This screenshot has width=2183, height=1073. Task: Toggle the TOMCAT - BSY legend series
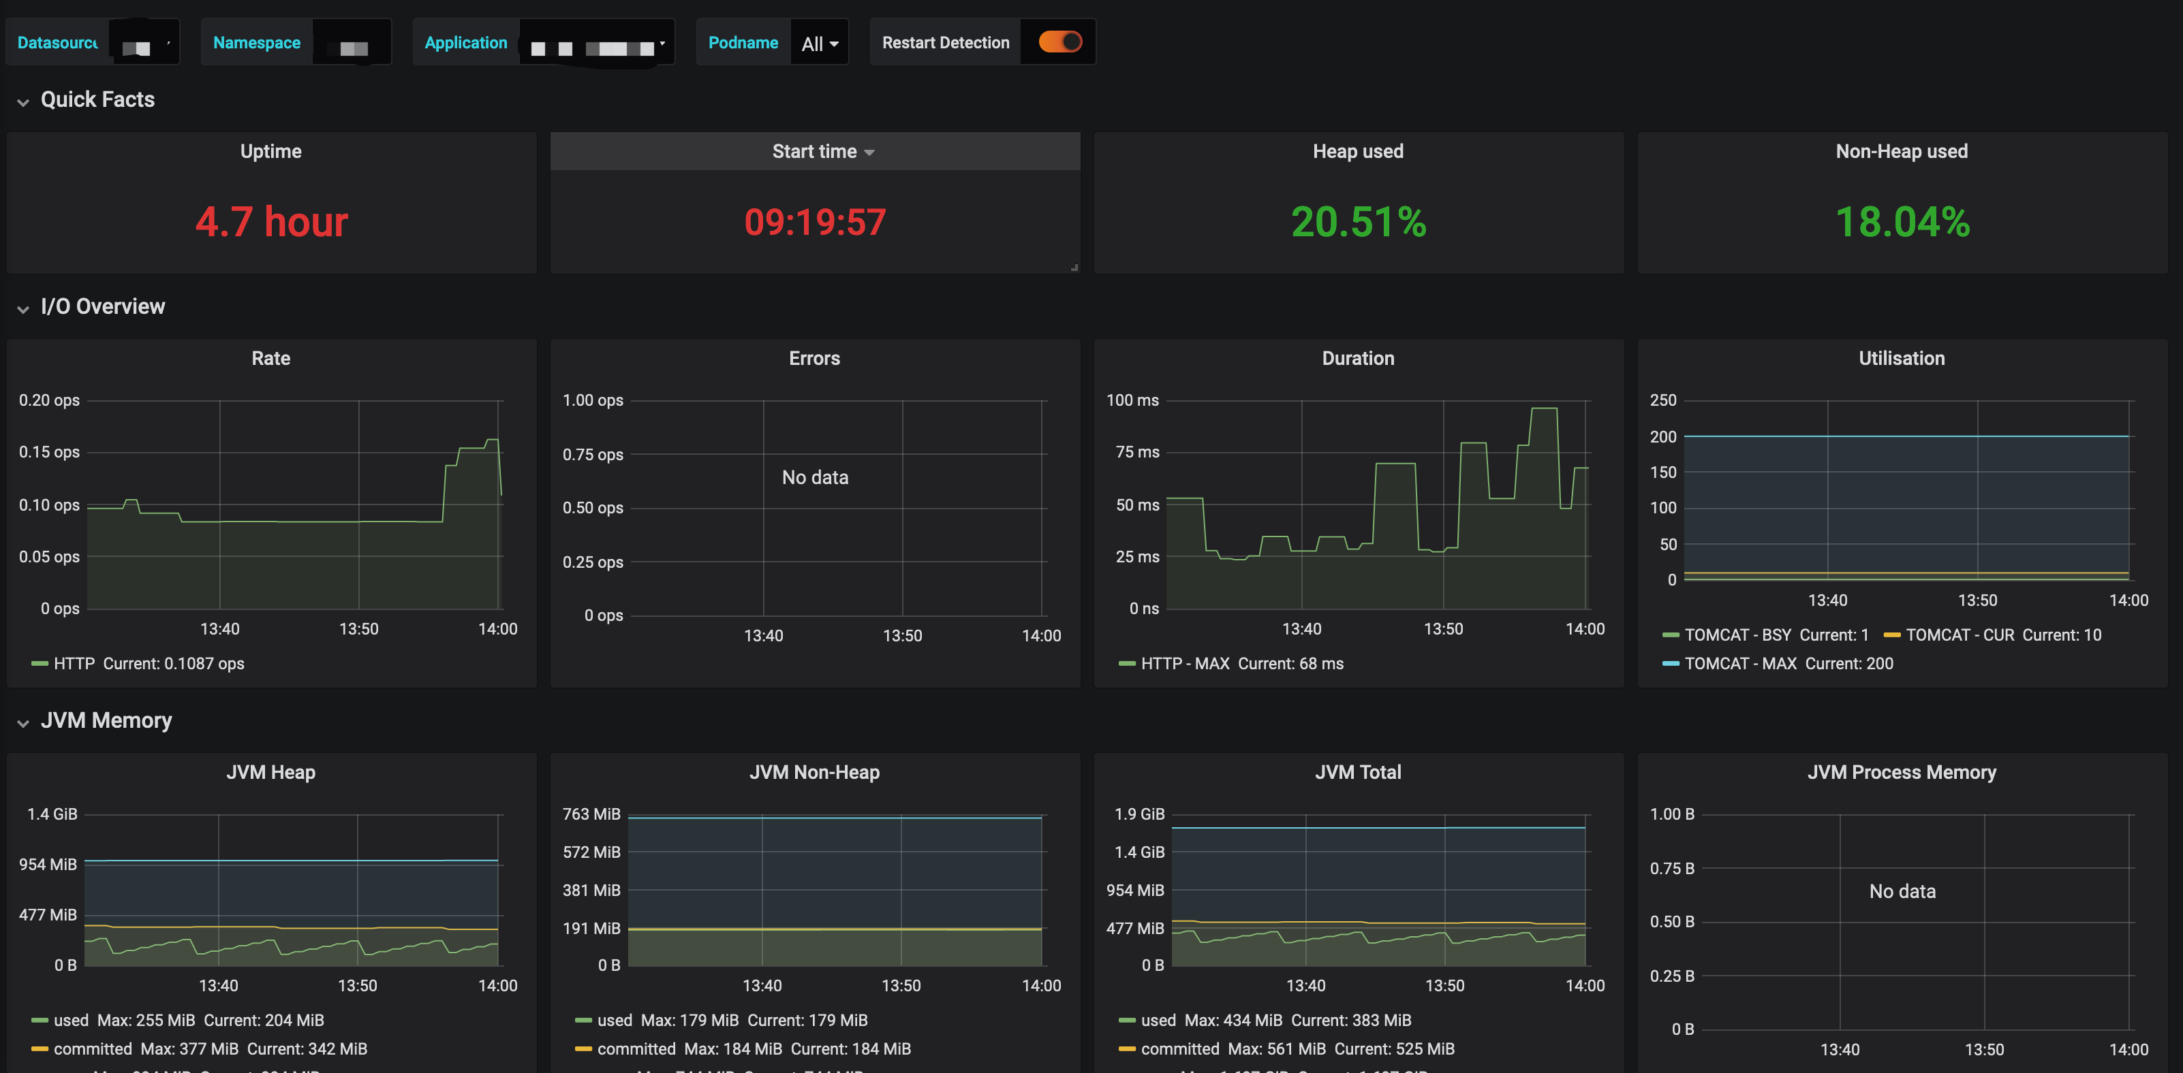[x=1737, y=635]
